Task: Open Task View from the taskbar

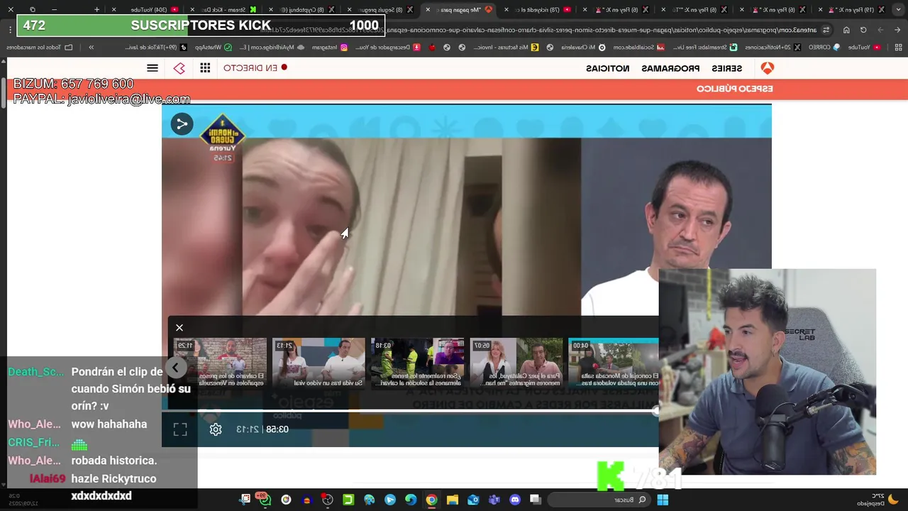Action: click(x=536, y=500)
